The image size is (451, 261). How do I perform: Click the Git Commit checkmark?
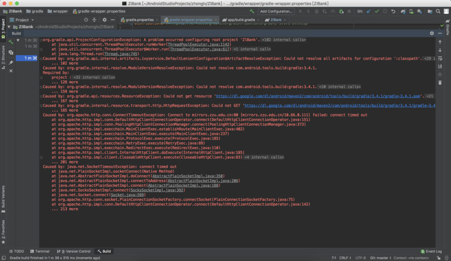click(377, 11)
